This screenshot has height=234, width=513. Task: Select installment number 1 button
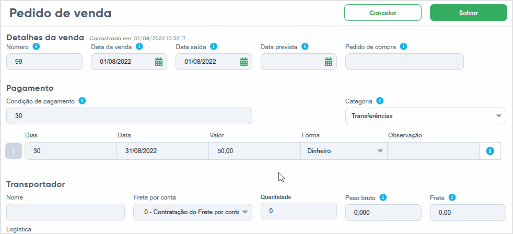pos(14,151)
